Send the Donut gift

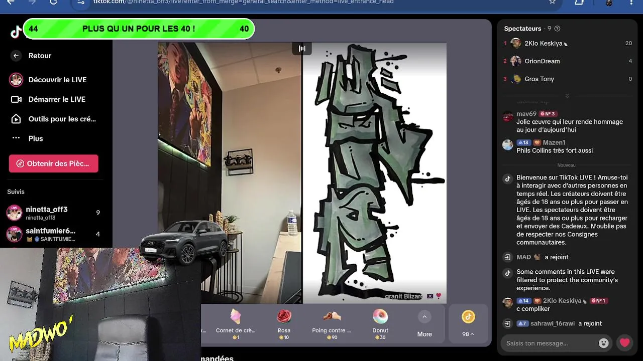(380, 324)
